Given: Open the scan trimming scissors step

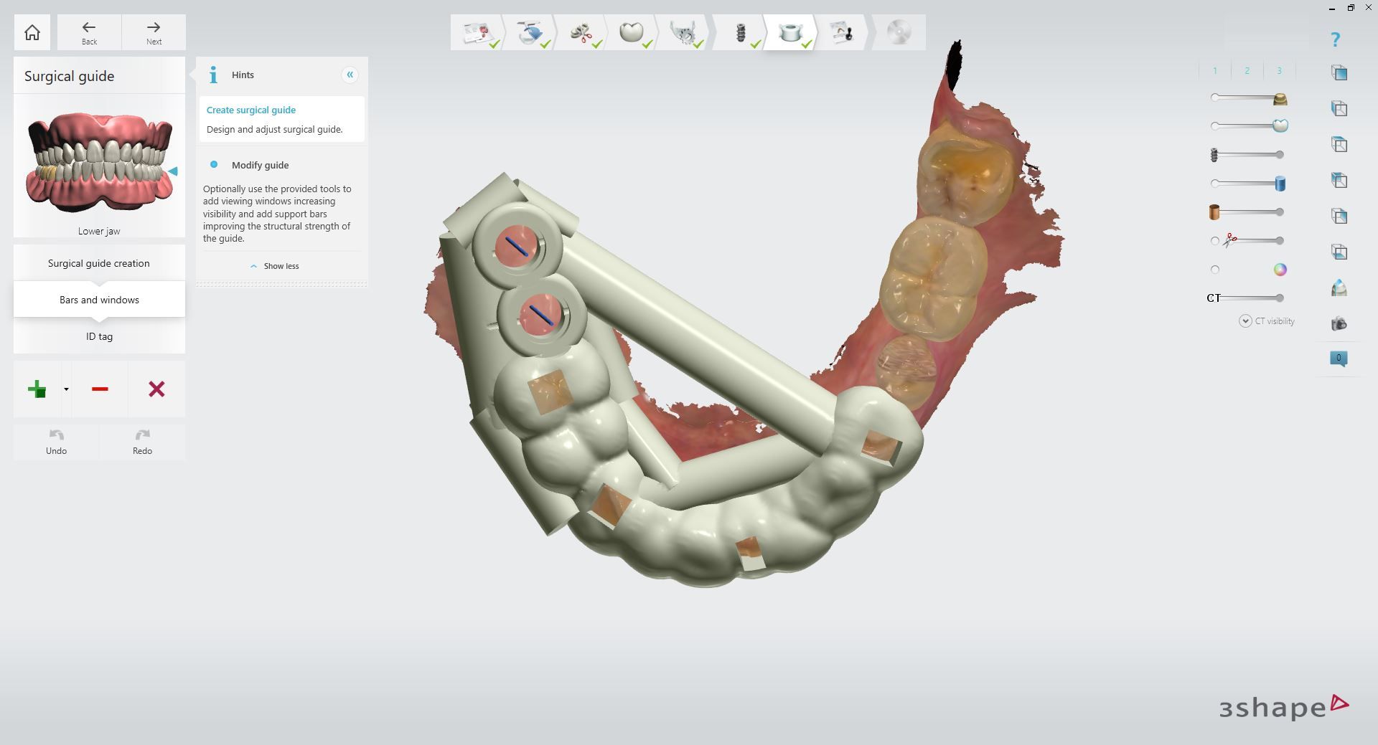Looking at the screenshot, I should pyautogui.click(x=580, y=32).
